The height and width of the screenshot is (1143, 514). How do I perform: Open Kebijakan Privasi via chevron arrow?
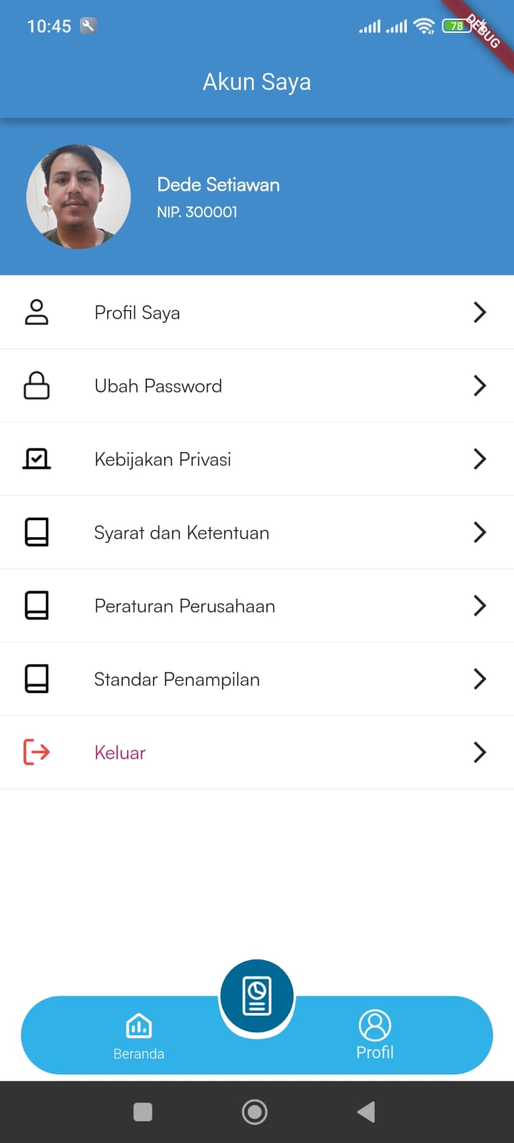tap(480, 459)
